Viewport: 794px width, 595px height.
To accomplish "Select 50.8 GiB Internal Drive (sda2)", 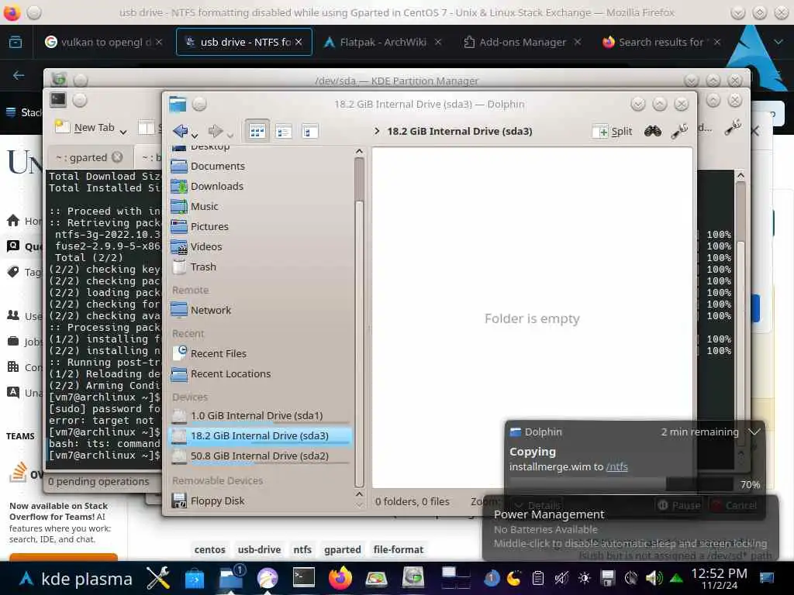I will pyautogui.click(x=260, y=456).
